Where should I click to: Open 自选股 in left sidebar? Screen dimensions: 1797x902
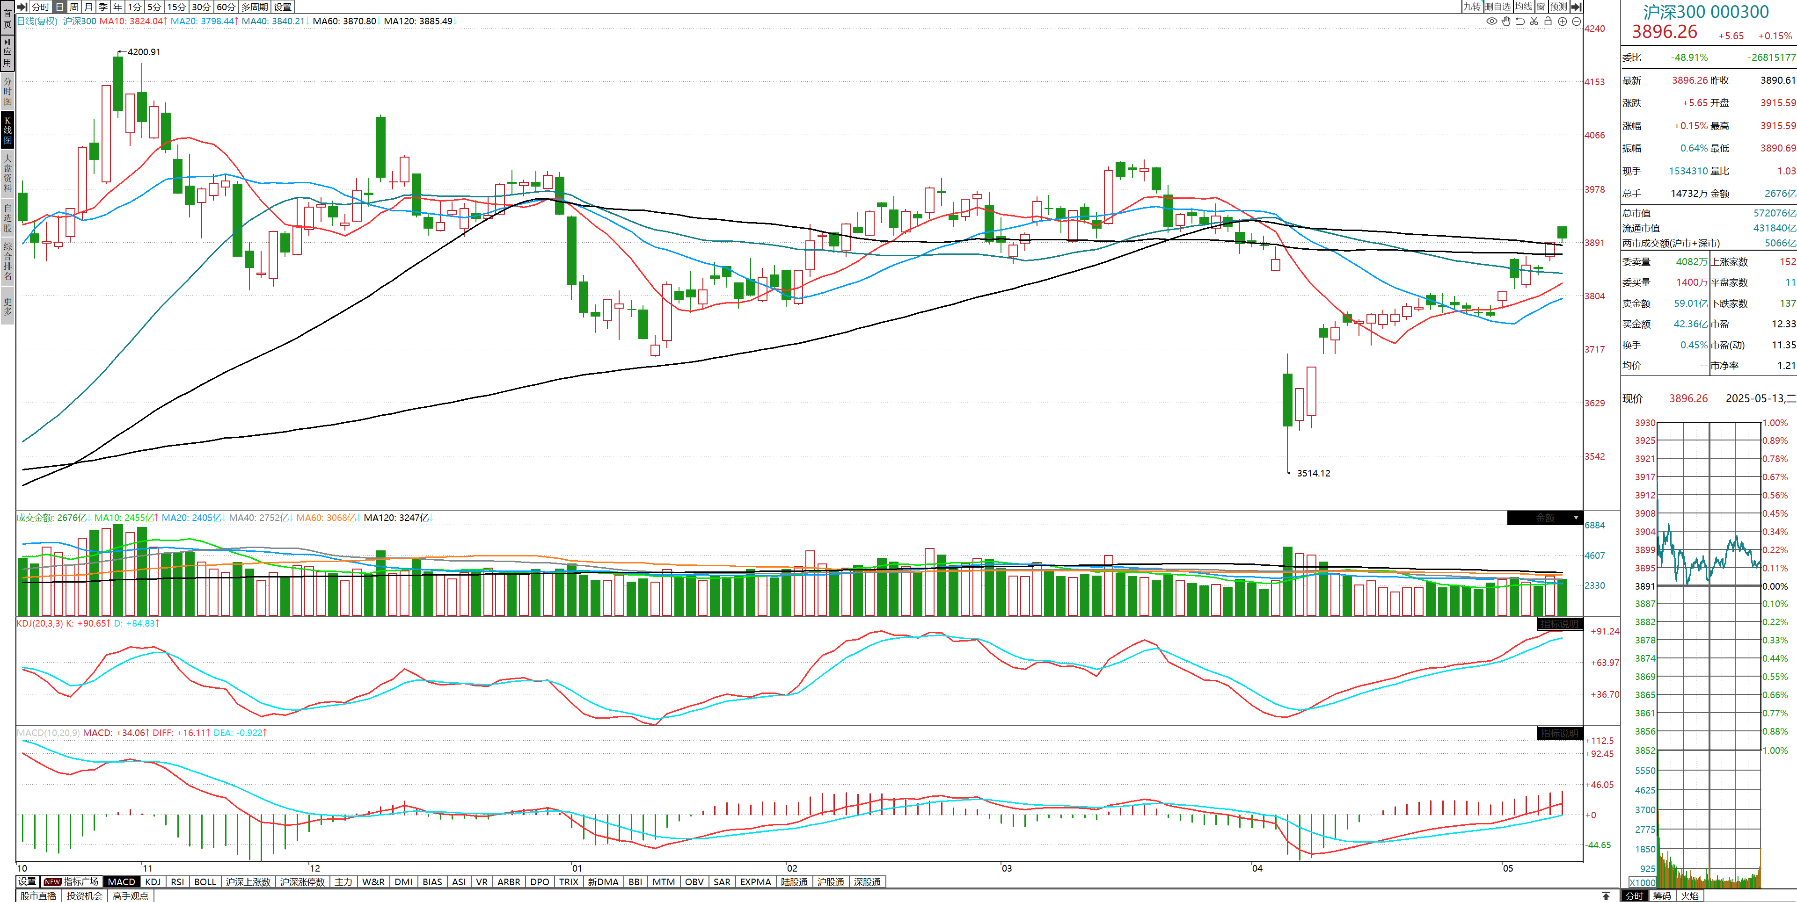point(7,217)
